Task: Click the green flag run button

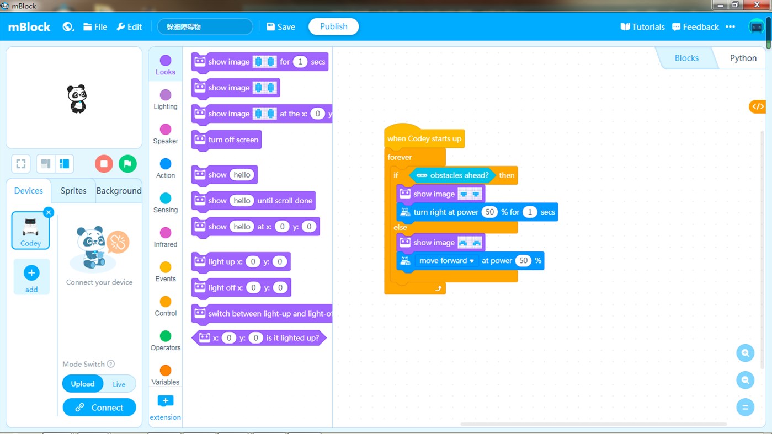Action: pyautogui.click(x=127, y=164)
